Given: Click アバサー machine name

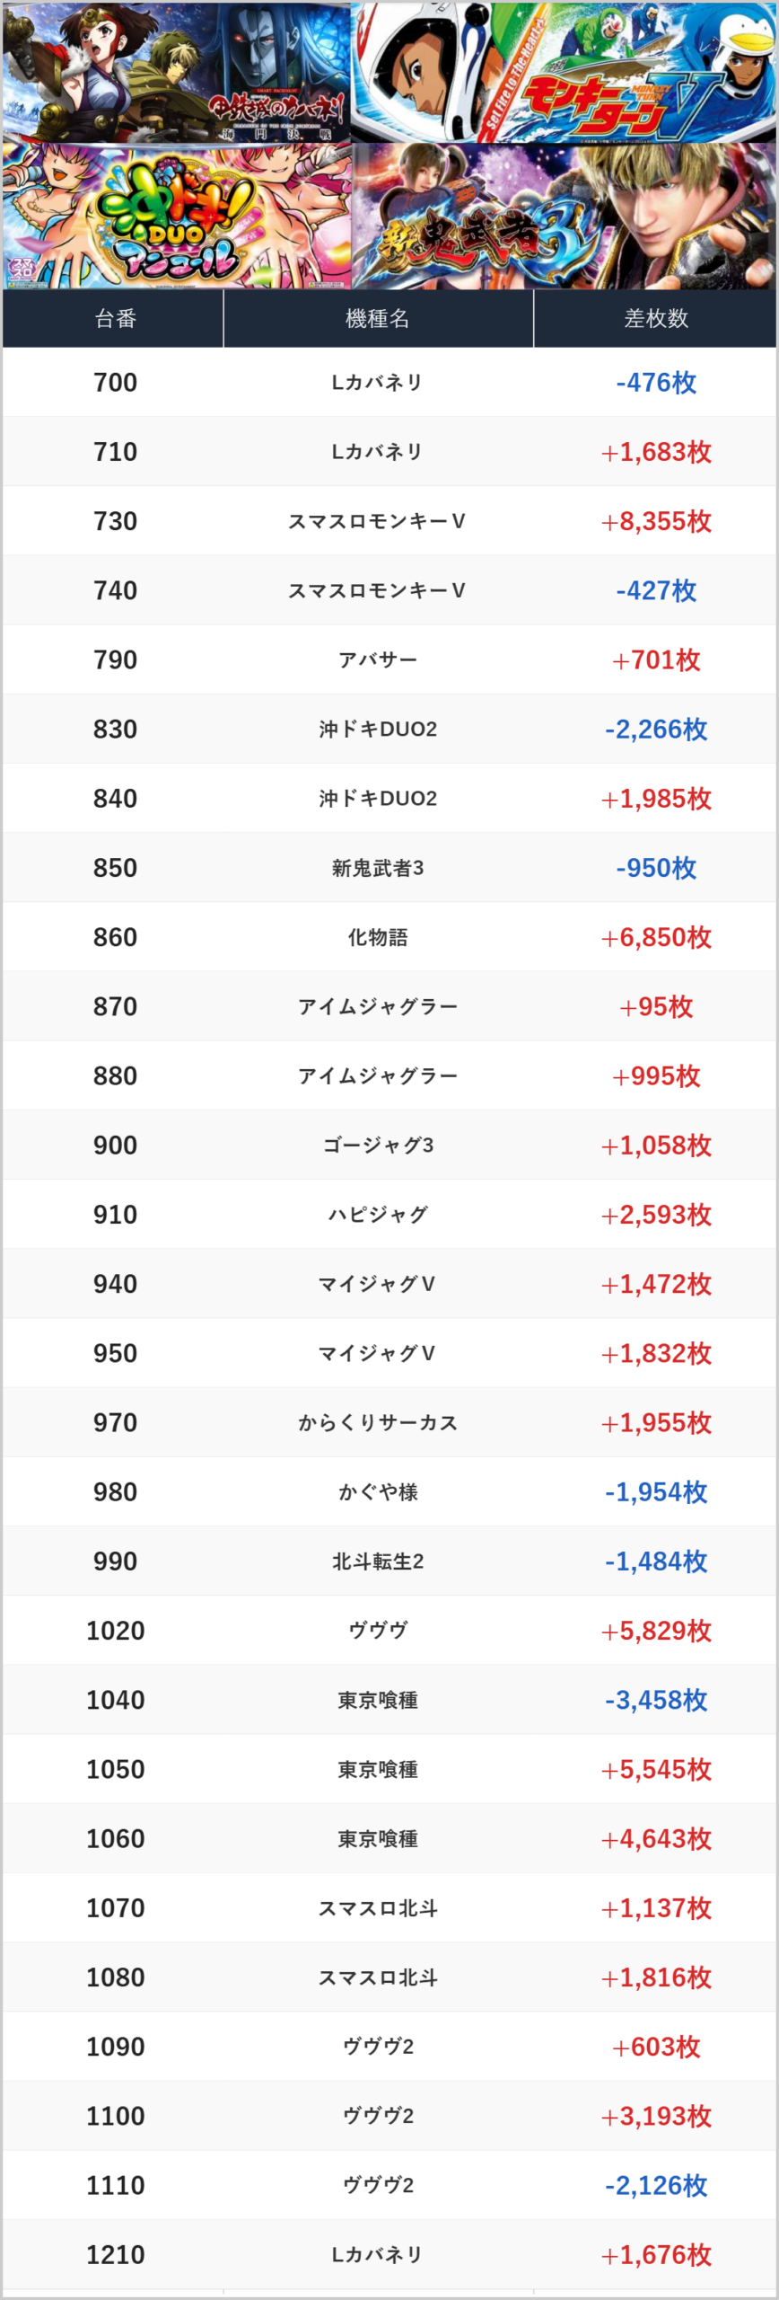Looking at the screenshot, I should 377,660.
